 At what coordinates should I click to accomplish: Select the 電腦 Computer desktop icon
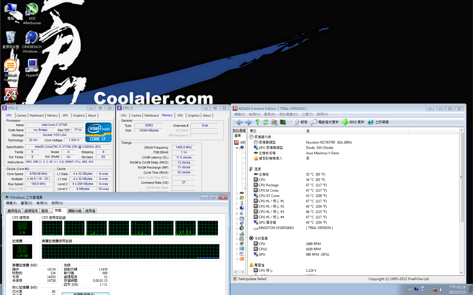(x=11, y=12)
